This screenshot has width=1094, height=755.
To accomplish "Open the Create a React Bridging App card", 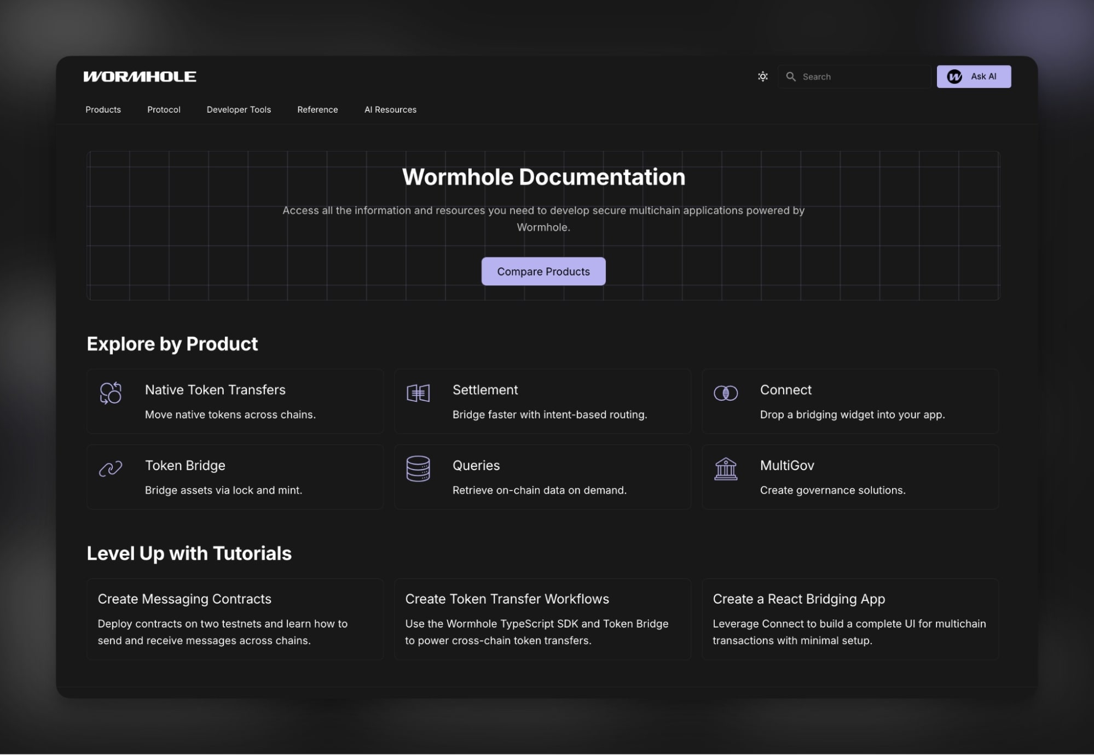I will coord(850,619).
